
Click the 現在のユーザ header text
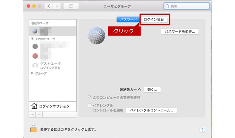point(40,23)
